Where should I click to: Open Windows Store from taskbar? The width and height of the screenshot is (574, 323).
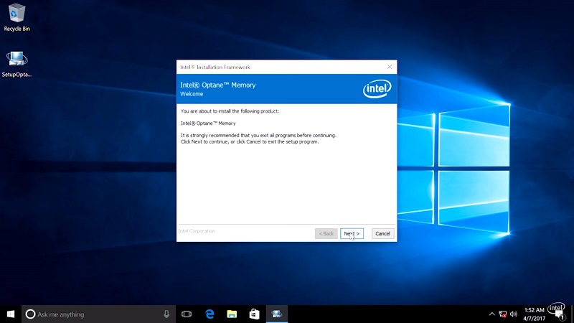click(255, 314)
